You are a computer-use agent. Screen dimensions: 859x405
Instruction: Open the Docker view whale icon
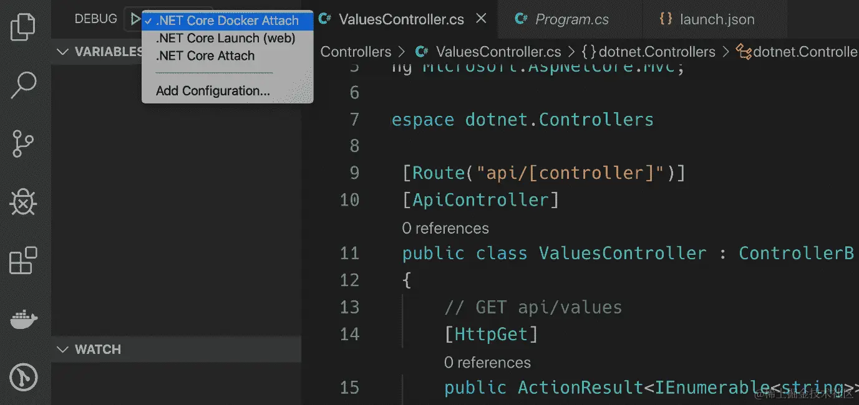(x=24, y=319)
